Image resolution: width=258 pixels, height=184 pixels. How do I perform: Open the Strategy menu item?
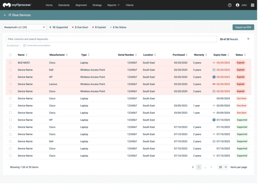pos(97,5)
